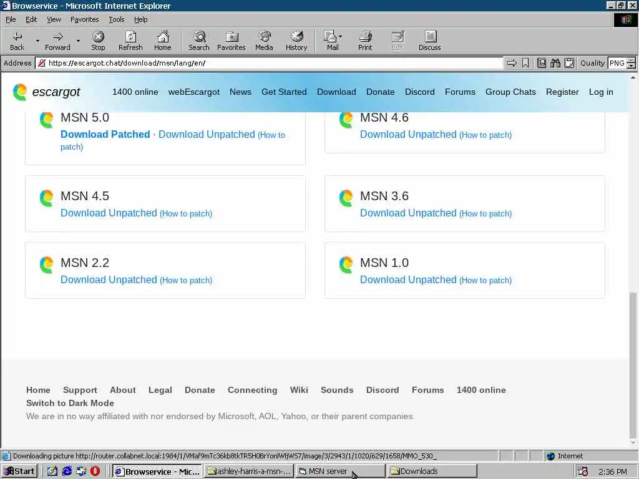Click Download Unpatched for MSN 4.5
The image size is (639, 479).
pyautogui.click(x=109, y=213)
